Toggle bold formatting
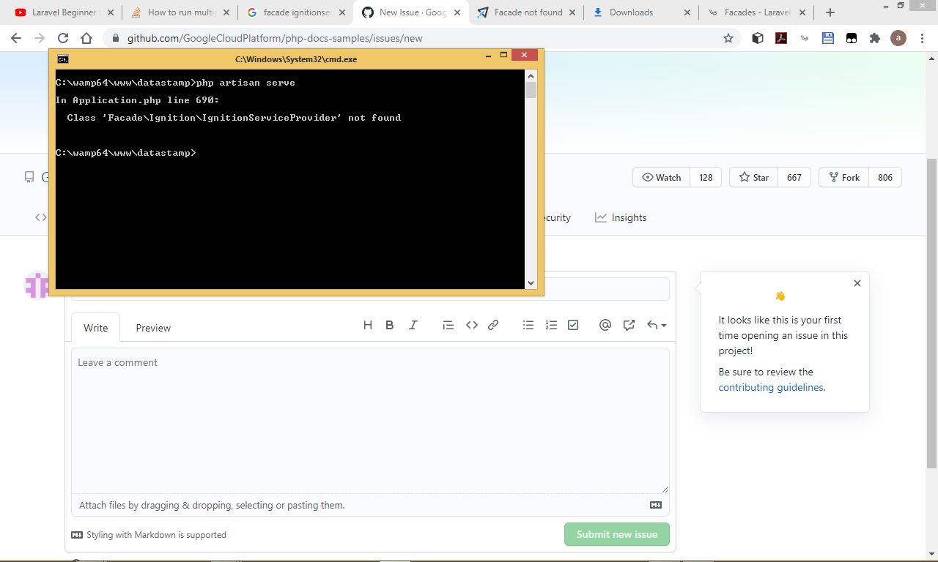The image size is (938, 562). pos(389,325)
